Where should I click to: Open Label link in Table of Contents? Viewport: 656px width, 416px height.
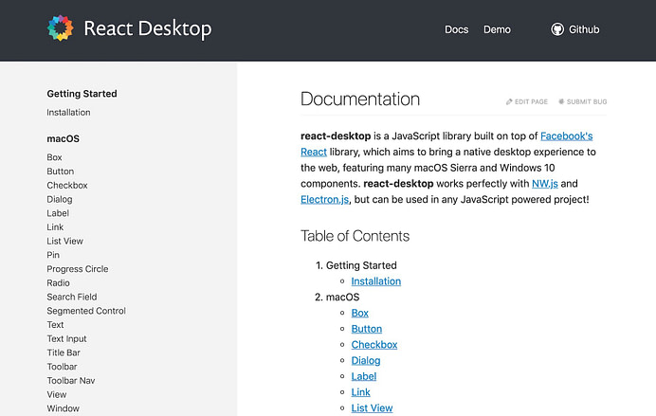point(364,377)
